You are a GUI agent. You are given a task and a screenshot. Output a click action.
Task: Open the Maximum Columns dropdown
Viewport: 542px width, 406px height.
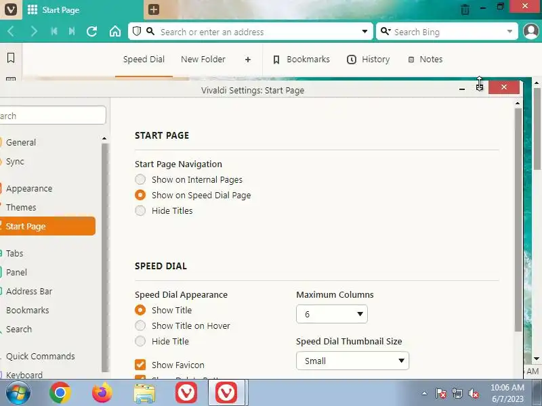coord(332,314)
